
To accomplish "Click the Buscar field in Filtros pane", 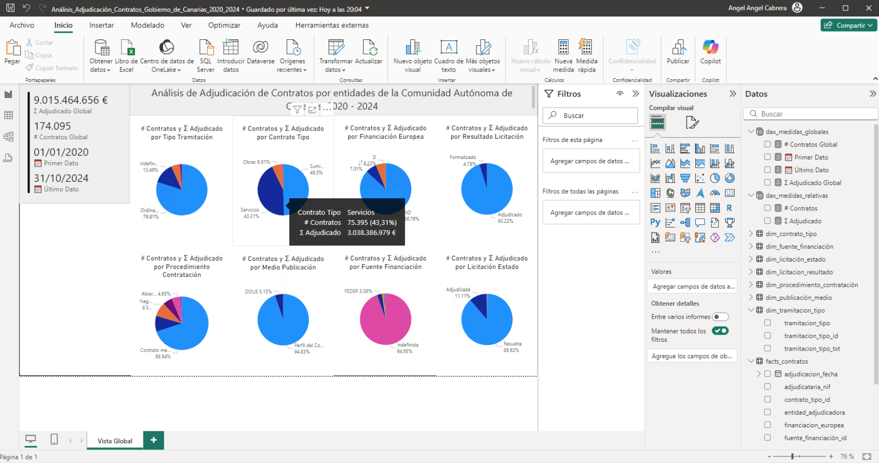I will tap(590, 115).
